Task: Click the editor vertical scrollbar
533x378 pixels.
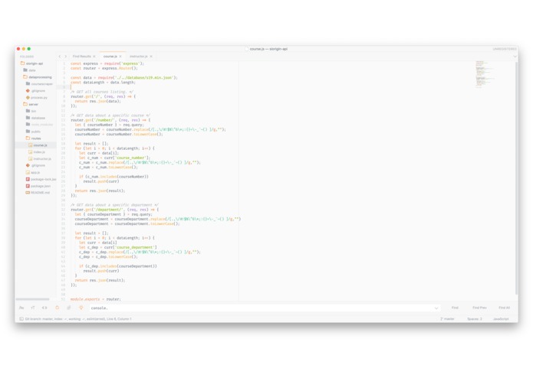Action: click(516, 180)
